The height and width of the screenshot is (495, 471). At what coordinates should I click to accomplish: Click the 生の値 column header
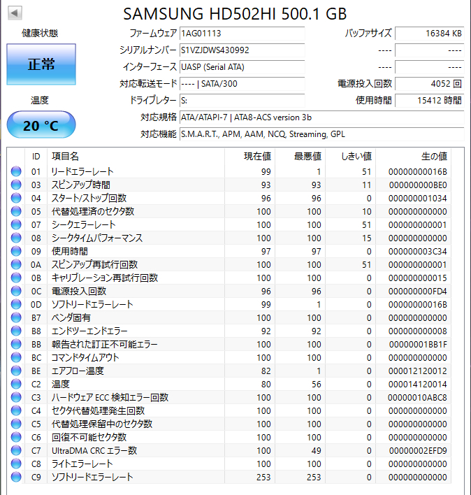[x=413, y=157]
